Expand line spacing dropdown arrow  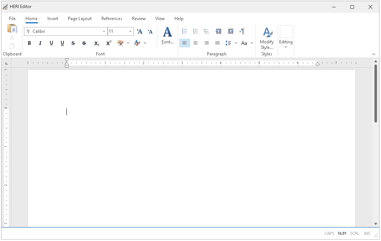(236, 43)
